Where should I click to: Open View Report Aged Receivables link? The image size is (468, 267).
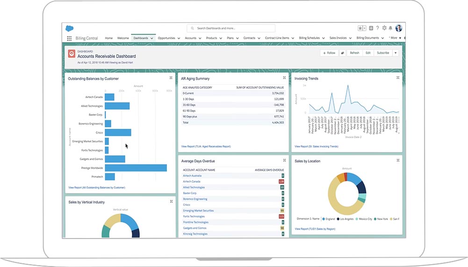(x=206, y=147)
